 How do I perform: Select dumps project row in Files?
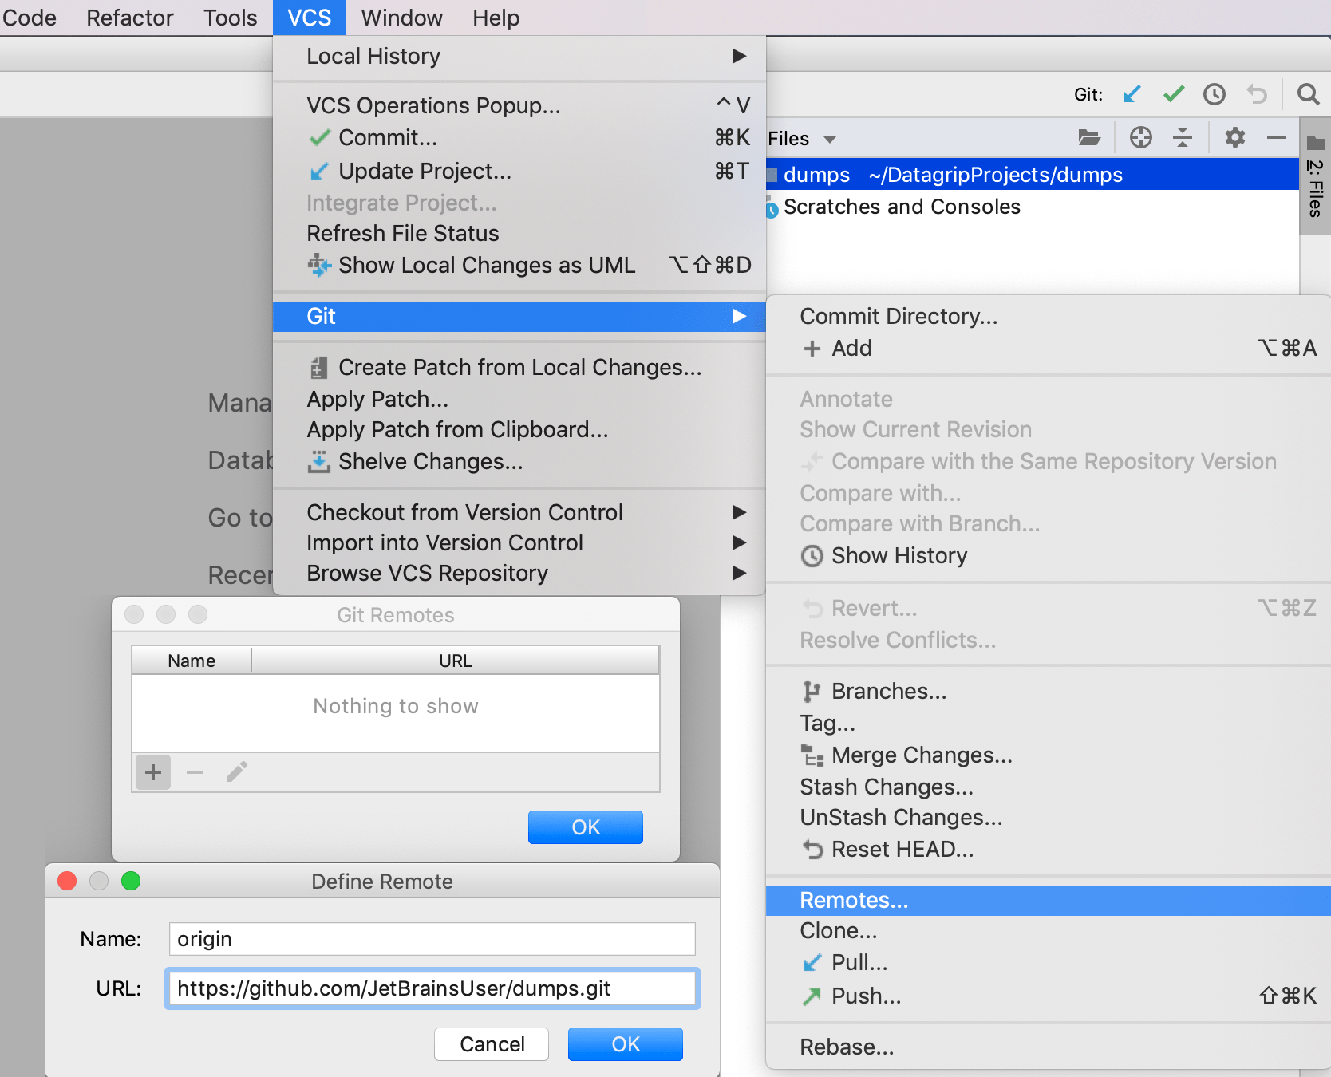click(x=1033, y=175)
